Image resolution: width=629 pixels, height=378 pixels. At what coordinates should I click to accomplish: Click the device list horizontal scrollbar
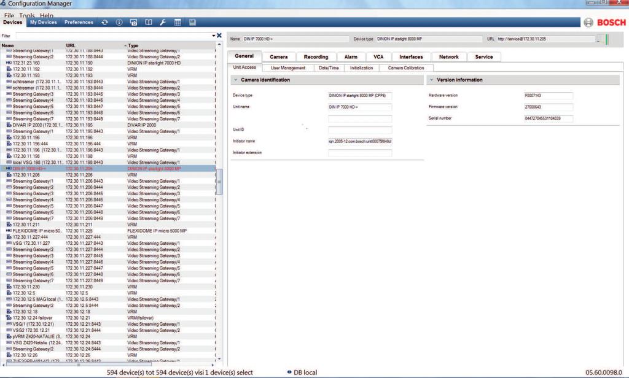point(79,364)
